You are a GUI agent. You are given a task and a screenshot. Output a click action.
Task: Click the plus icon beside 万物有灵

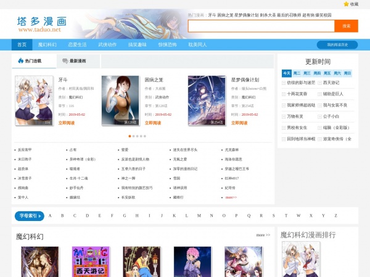tap(284, 116)
